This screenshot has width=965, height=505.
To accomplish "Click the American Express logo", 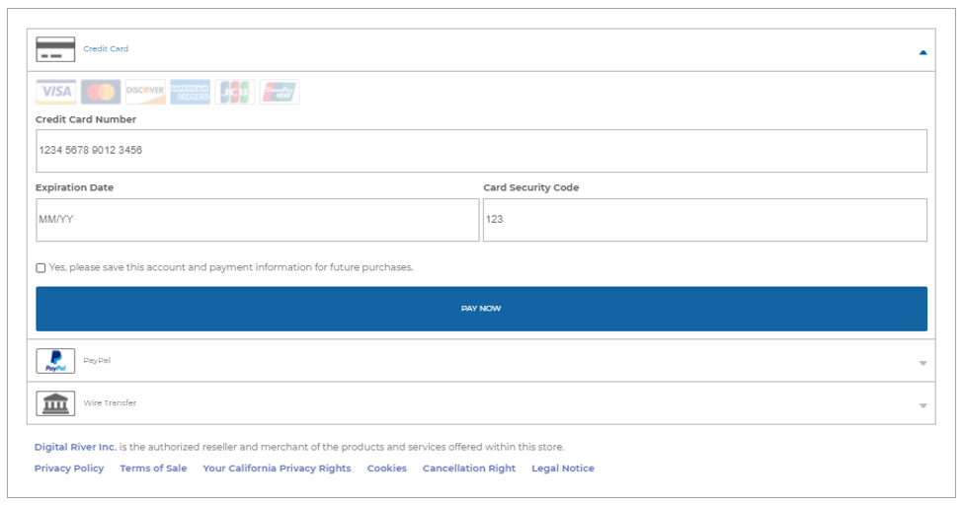I will 191,92.
